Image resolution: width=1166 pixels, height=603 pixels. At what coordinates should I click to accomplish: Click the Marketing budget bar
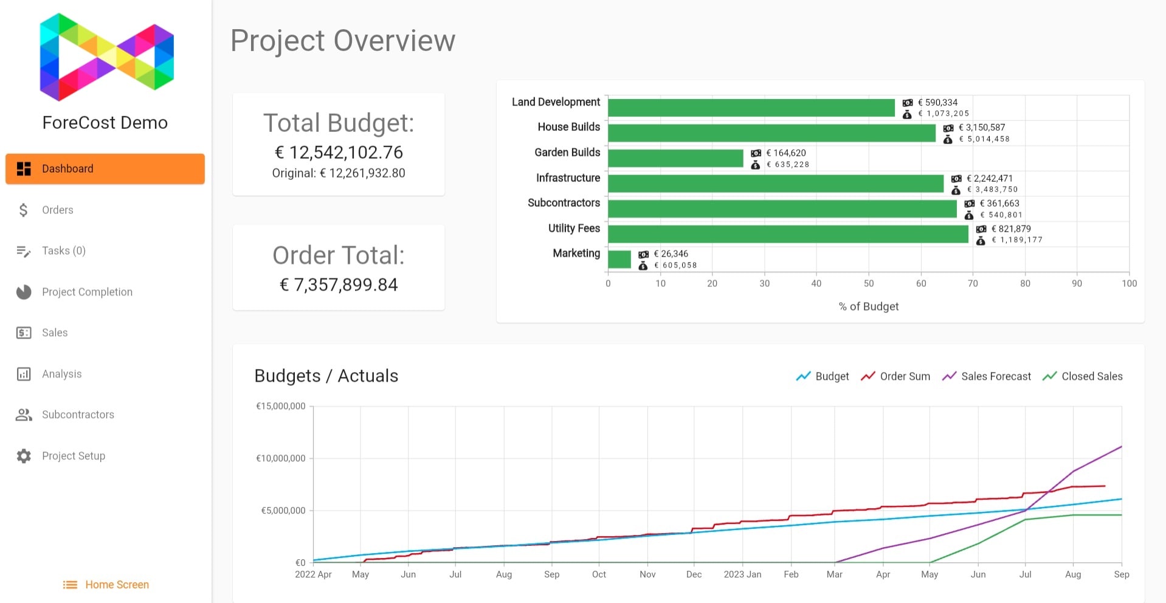coord(619,260)
